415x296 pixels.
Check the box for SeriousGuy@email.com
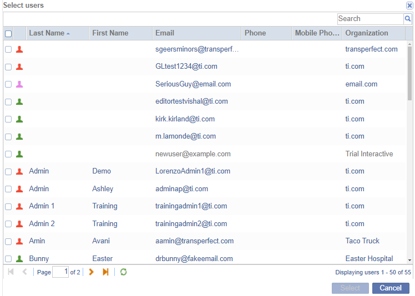tap(8, 84)
